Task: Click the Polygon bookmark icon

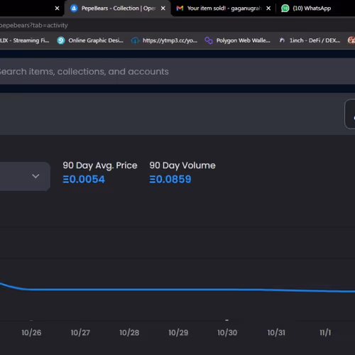Action: [x=209, y=40]
